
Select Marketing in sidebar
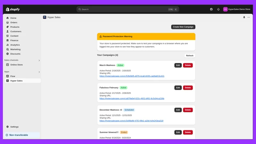(15, 49)
